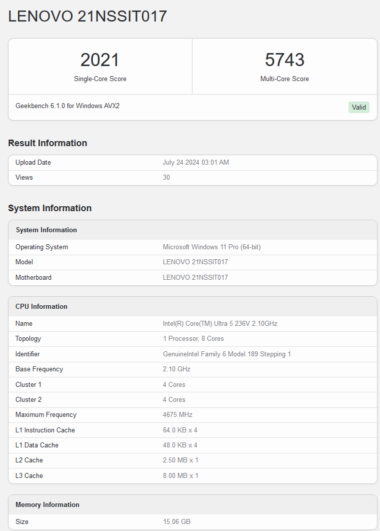This screenshot has height=531, width=380.
Task: Select the LENOVO 21NSSIT017 value in Motherboard row
Action: pos(195,278)
